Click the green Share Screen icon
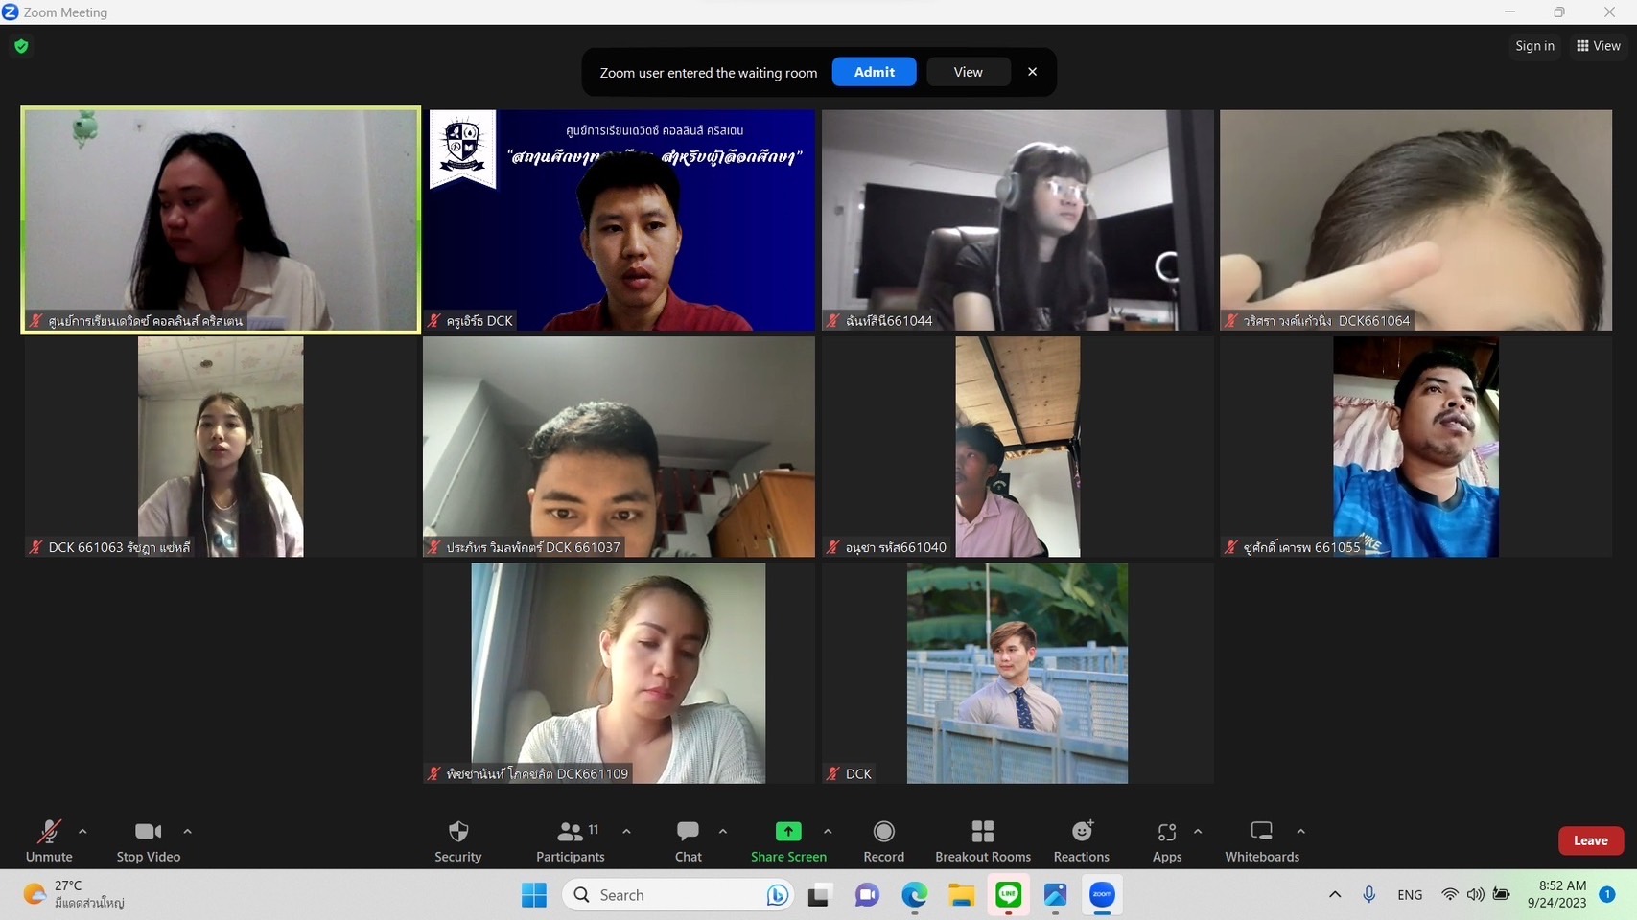 pos(787,832)
